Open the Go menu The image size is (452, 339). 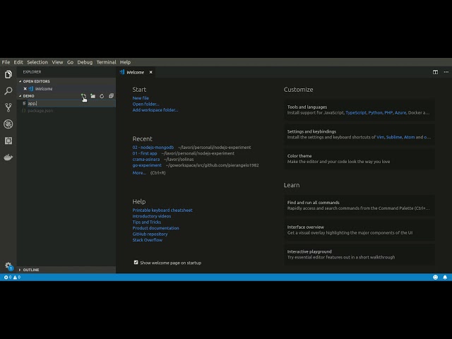70,62
